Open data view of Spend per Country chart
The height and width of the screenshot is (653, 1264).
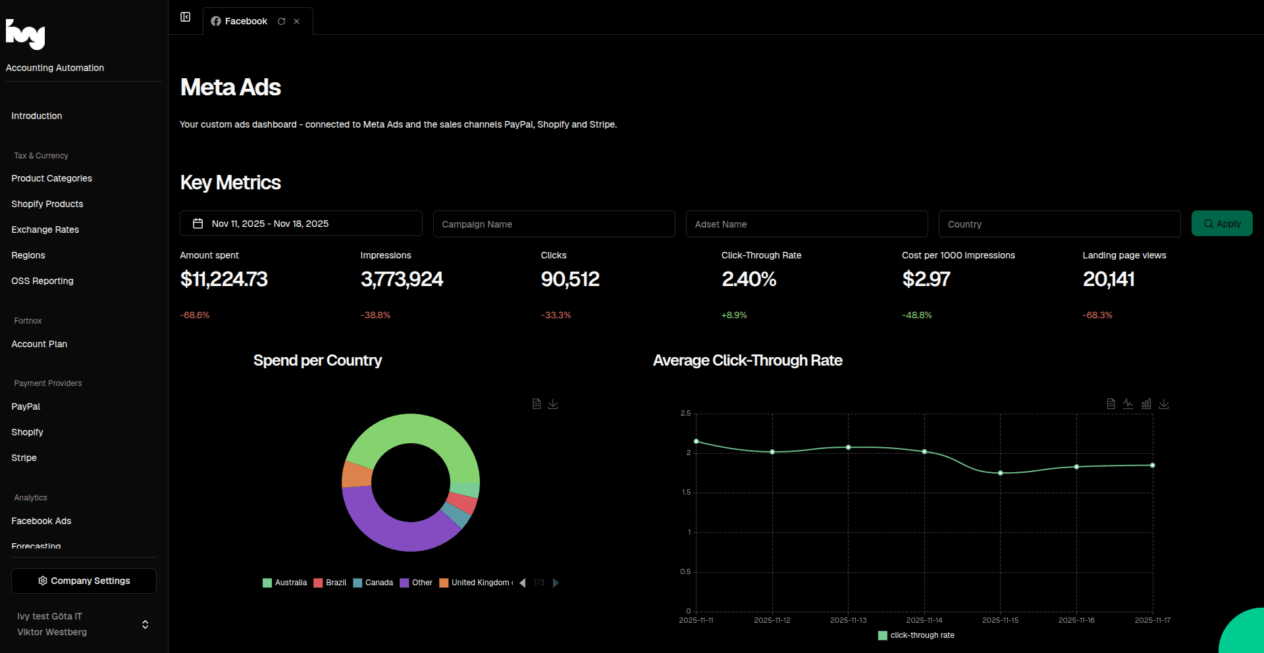coord(537,403)
